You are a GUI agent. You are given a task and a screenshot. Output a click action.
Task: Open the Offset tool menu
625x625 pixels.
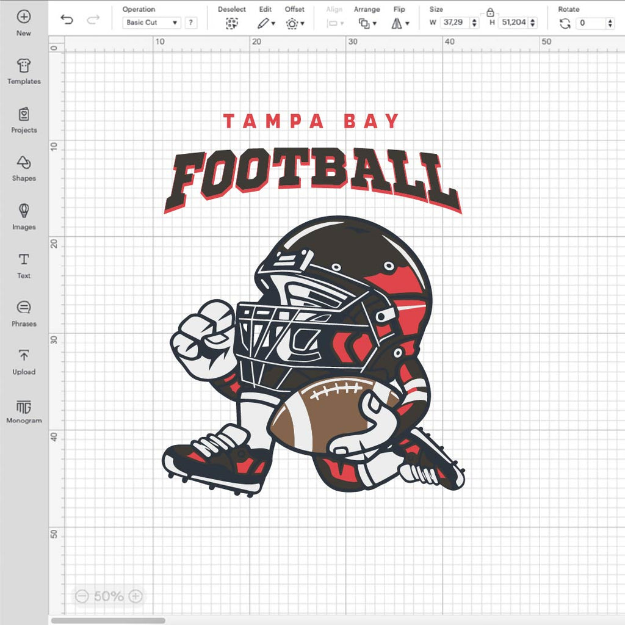tap(294, 23)
